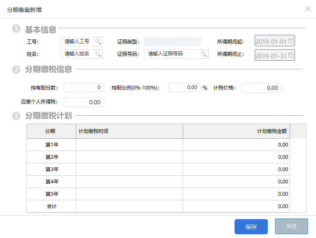Image resolution: width=316 pixels, height=238 pixels.
Task: Click 计划缴税金额 0.00 for 第2年
Action: point(237,157)
